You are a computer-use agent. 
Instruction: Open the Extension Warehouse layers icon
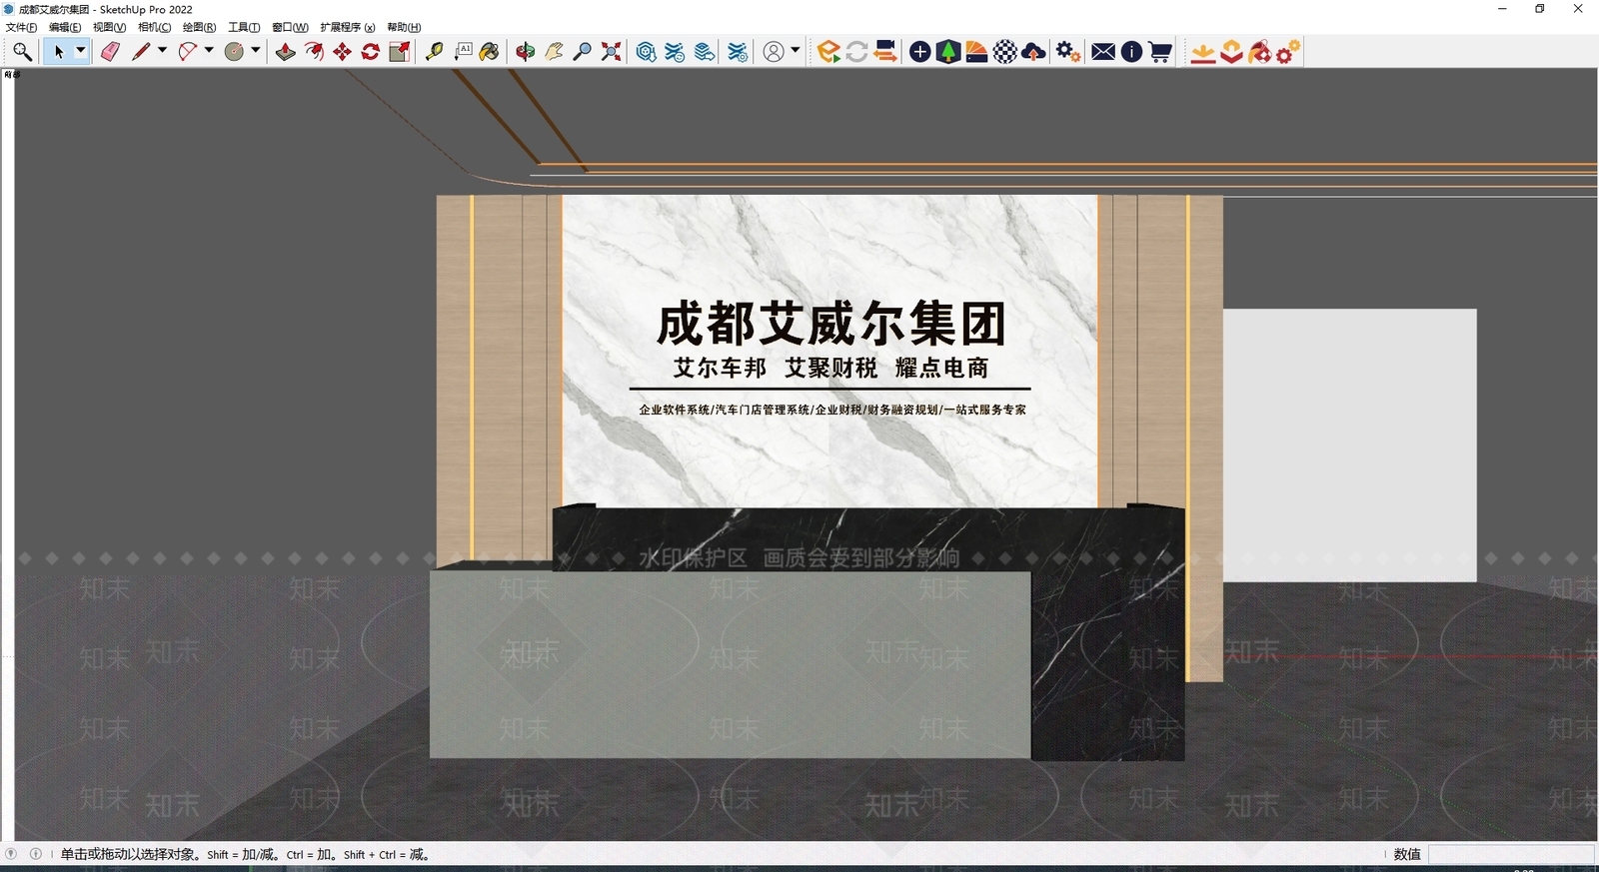(x=705, y=52)
